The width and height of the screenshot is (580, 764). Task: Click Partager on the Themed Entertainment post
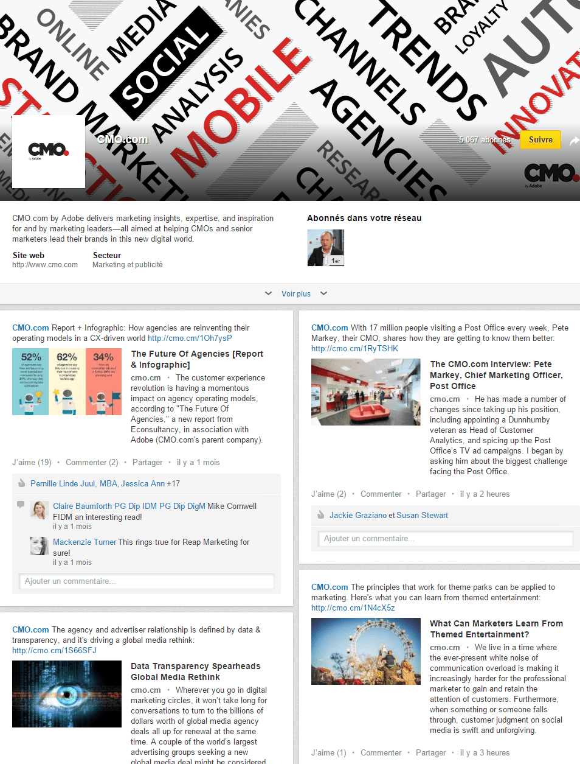tap(430, 753)
